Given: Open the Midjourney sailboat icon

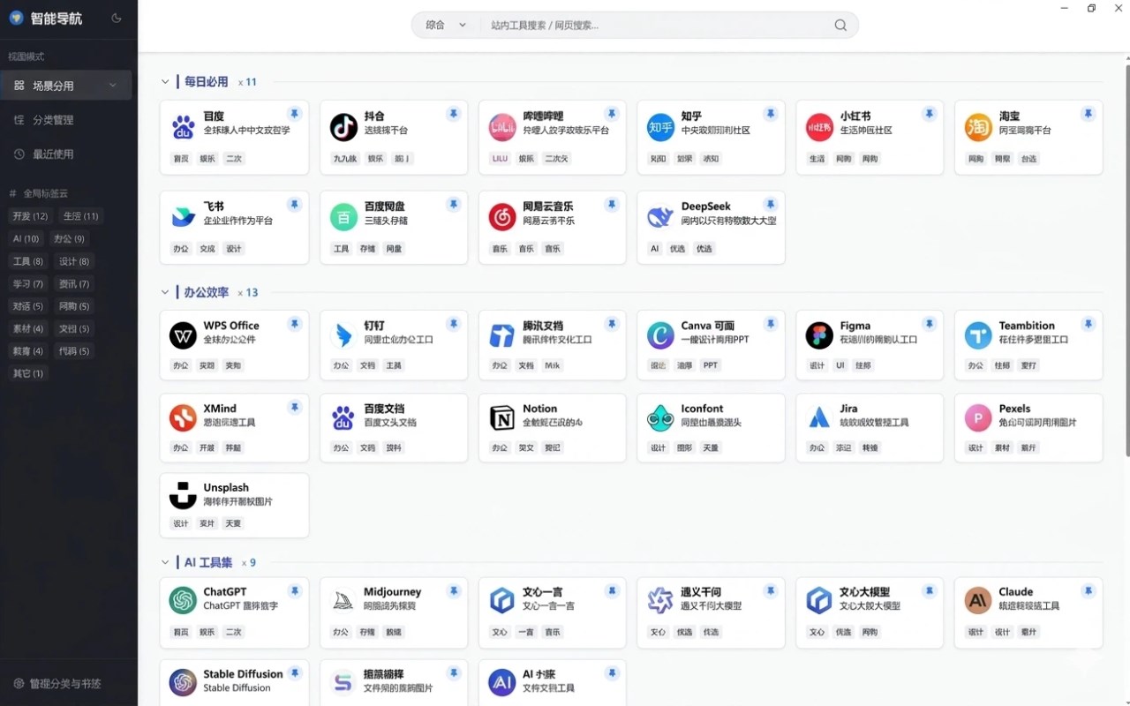Looking at the screenshot, I should point(343,601).
